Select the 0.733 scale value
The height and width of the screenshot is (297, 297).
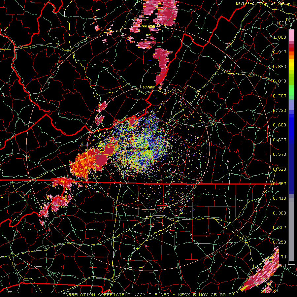click(280, 111)
